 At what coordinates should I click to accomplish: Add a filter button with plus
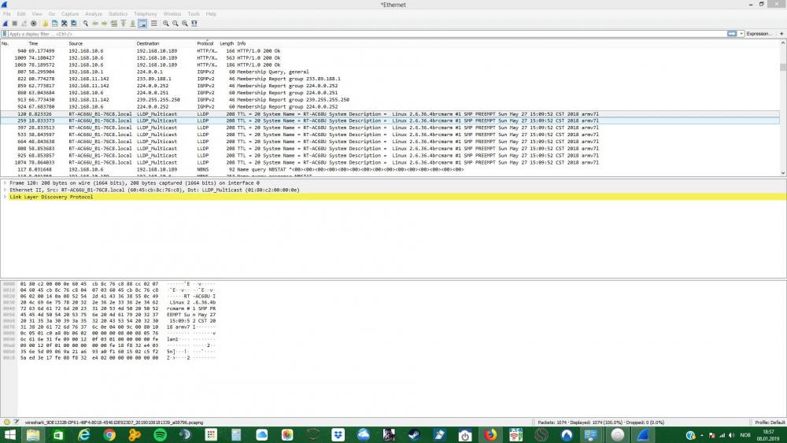(781, 34)
